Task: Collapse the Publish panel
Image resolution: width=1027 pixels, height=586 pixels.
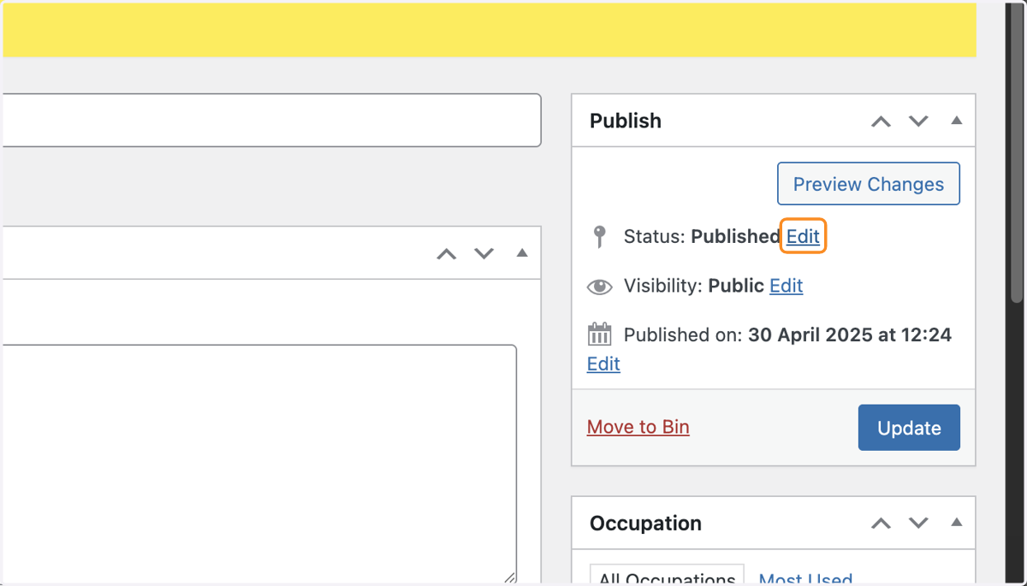Action: (957, 121)
